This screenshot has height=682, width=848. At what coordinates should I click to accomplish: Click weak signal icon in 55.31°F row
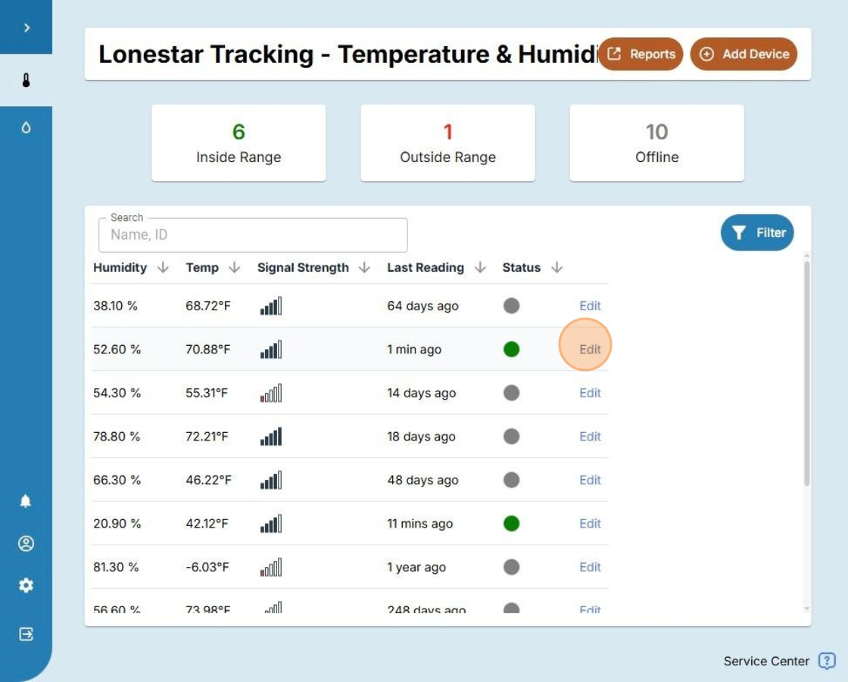coord(271,393)
